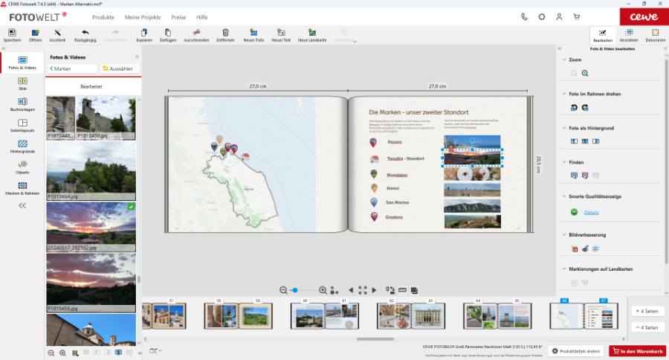Image resolution: width=669 pixels, height=360 pixels.
Task: Click the Neue Landkarte map icon
Action: [x=312, y=35]
